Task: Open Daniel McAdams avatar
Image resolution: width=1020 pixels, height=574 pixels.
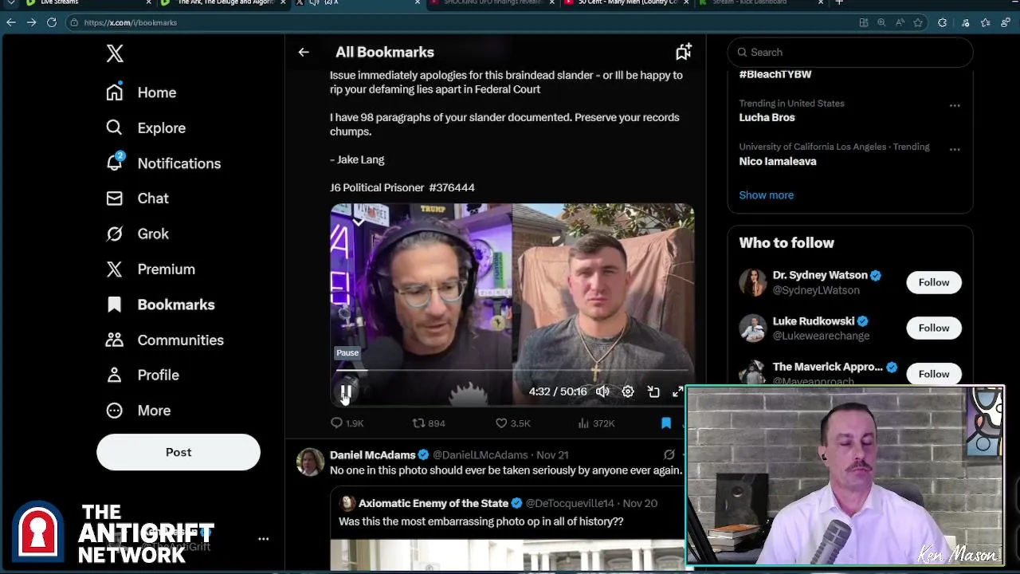Action: pyautogui.click(x=310, y=462)
